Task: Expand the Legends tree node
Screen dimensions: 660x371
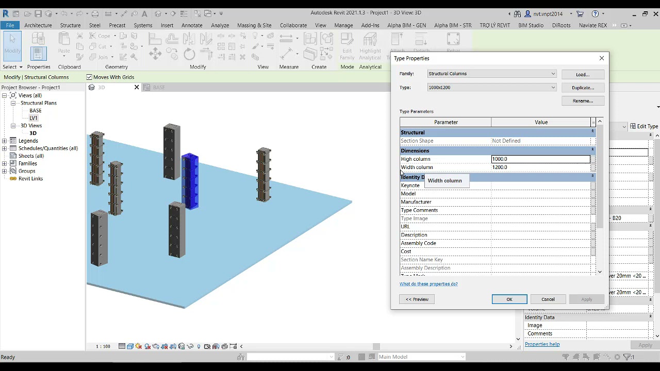Action: coord(4,141)
